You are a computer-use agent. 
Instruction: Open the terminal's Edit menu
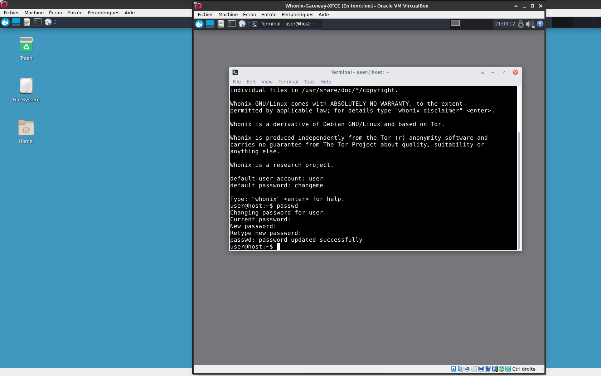tap(251, 82)
